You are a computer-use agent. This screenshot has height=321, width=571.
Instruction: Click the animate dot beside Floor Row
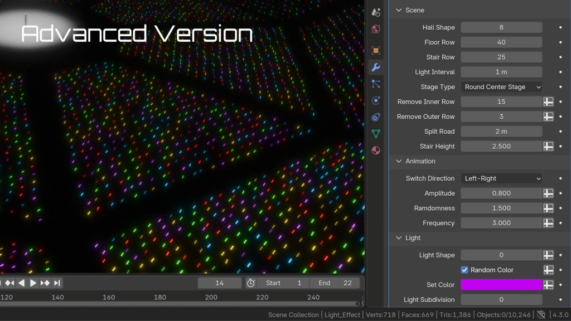point(560,42)
